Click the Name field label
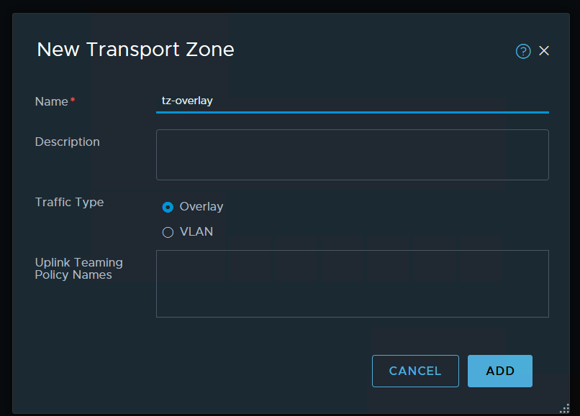Image resolution: width=580 pixels, height=416 pixels. coord(51,102)
